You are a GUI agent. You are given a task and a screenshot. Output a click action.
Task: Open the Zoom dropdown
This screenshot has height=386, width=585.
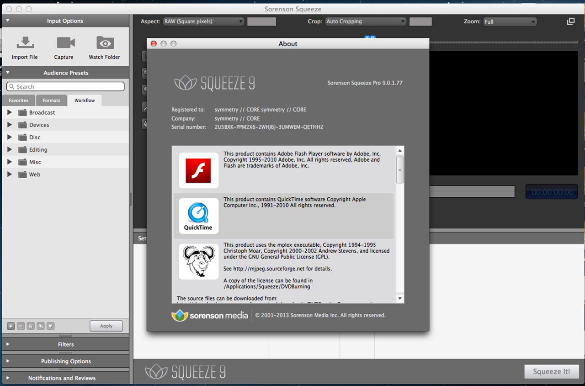coord(510,21)
